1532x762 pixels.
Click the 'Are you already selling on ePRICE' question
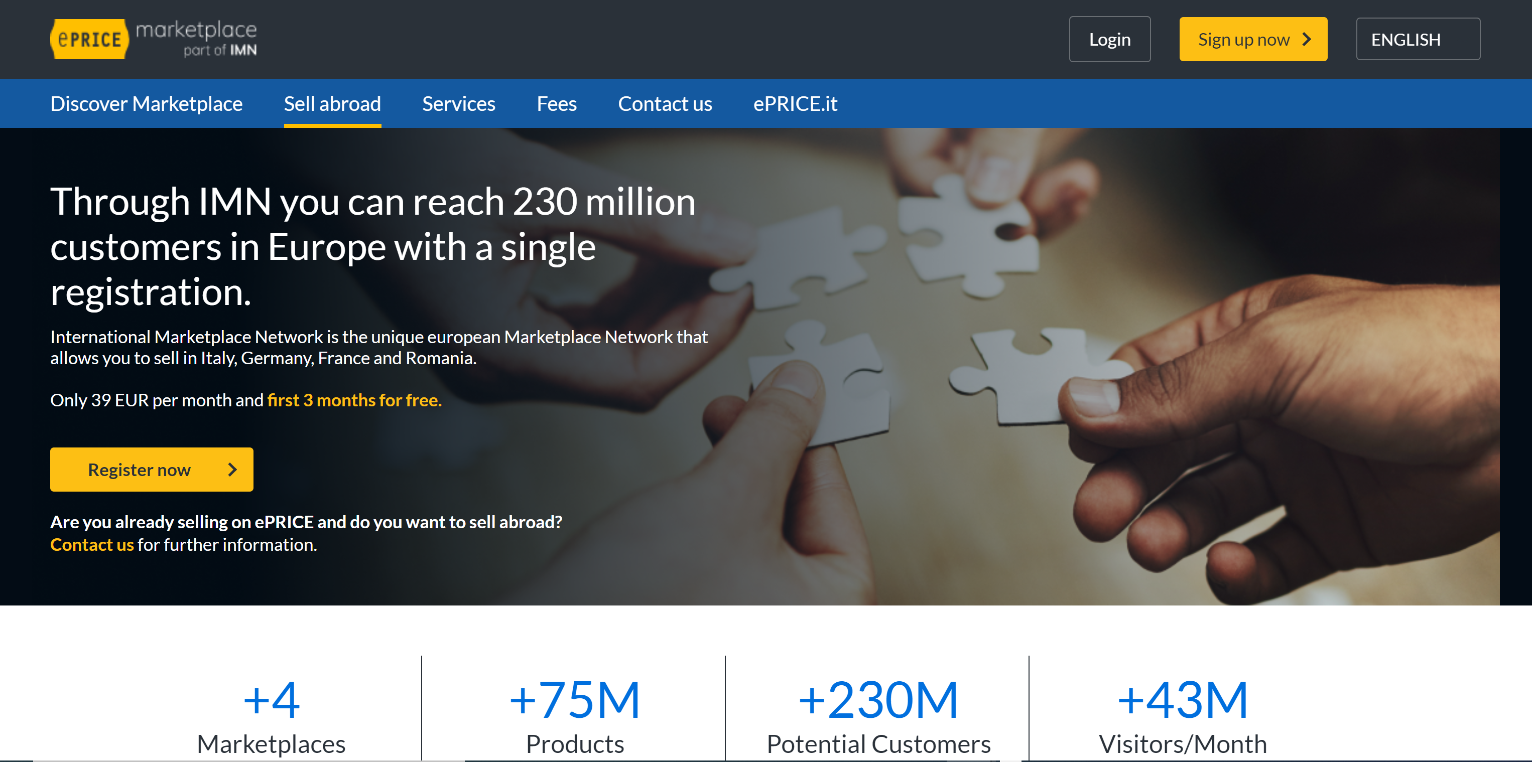pyautogui.click(x=306, y=522)
